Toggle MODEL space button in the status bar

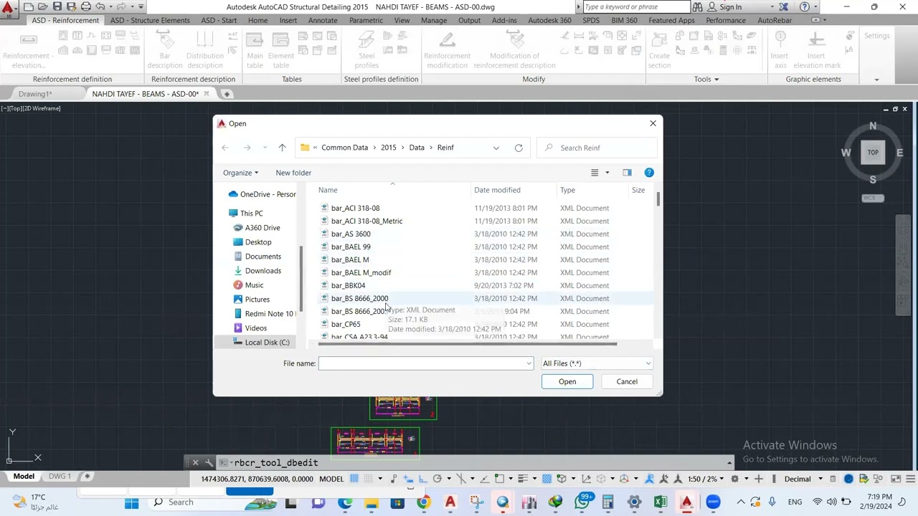click(x=331, y=479)
